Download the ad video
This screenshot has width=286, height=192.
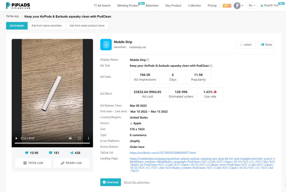[x=110, y=182]
